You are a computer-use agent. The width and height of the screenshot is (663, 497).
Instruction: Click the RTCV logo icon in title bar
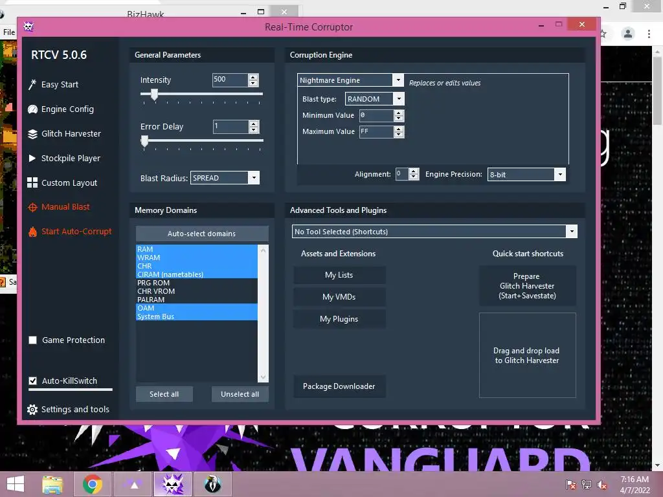pos(28,27)
